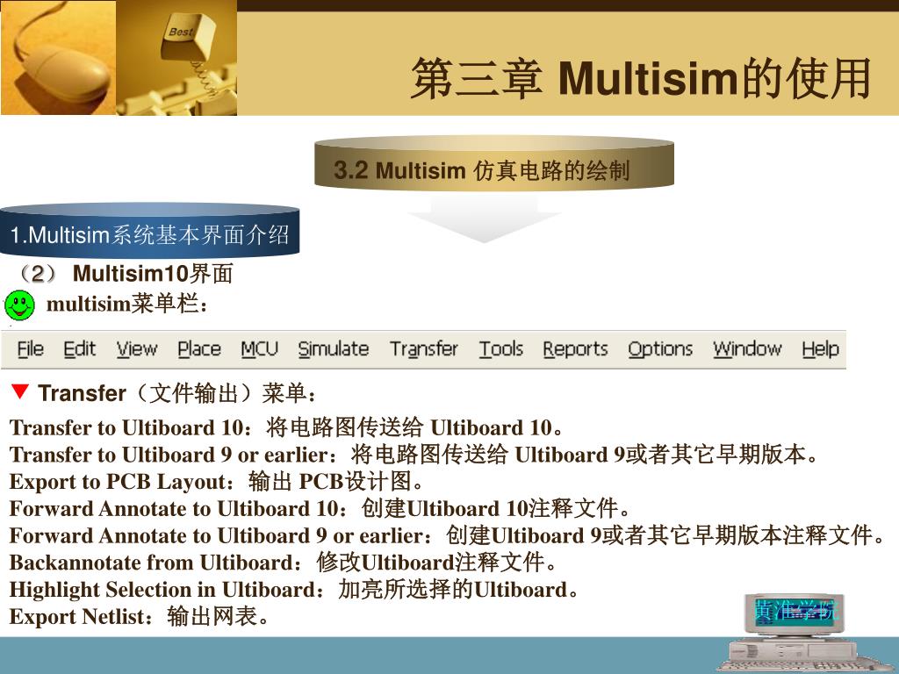The height and width of the screenshot is (674, 899).
Task: Open the File menu
Action: (31, 348)
